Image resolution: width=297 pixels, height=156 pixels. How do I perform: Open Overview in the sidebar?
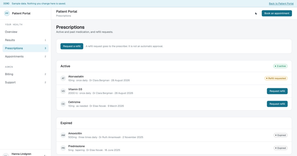[25, 32]
